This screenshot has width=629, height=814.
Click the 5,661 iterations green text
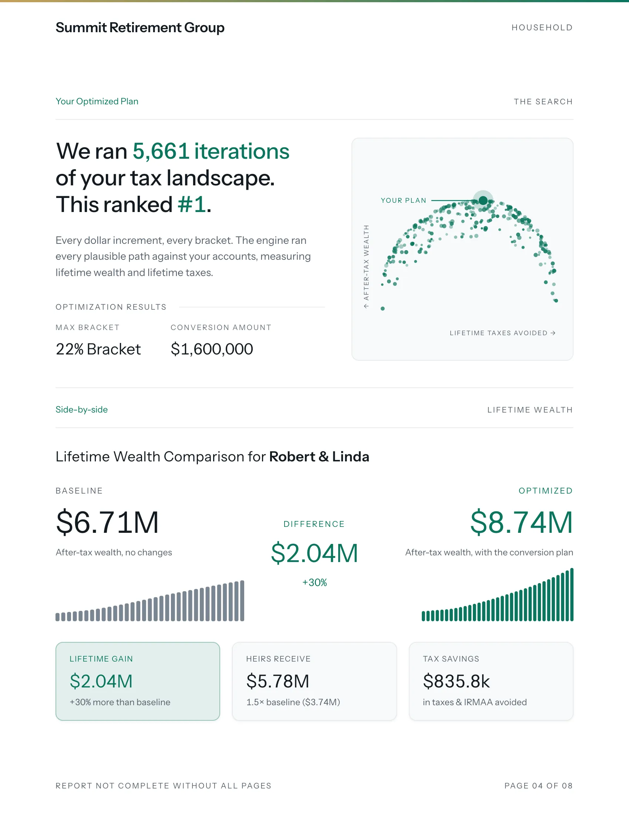pyautogui.click(x=211, y=151)
